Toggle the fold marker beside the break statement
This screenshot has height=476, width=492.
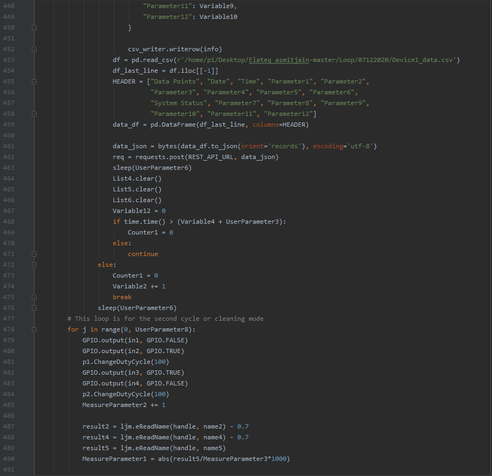pos(34,297)
